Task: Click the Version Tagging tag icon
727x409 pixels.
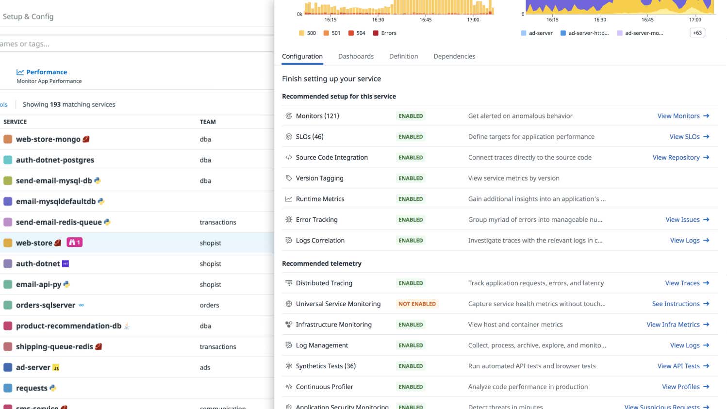Action: tap(289, 179)
